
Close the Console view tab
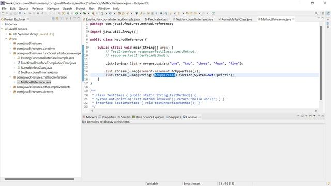coord(200,117)
